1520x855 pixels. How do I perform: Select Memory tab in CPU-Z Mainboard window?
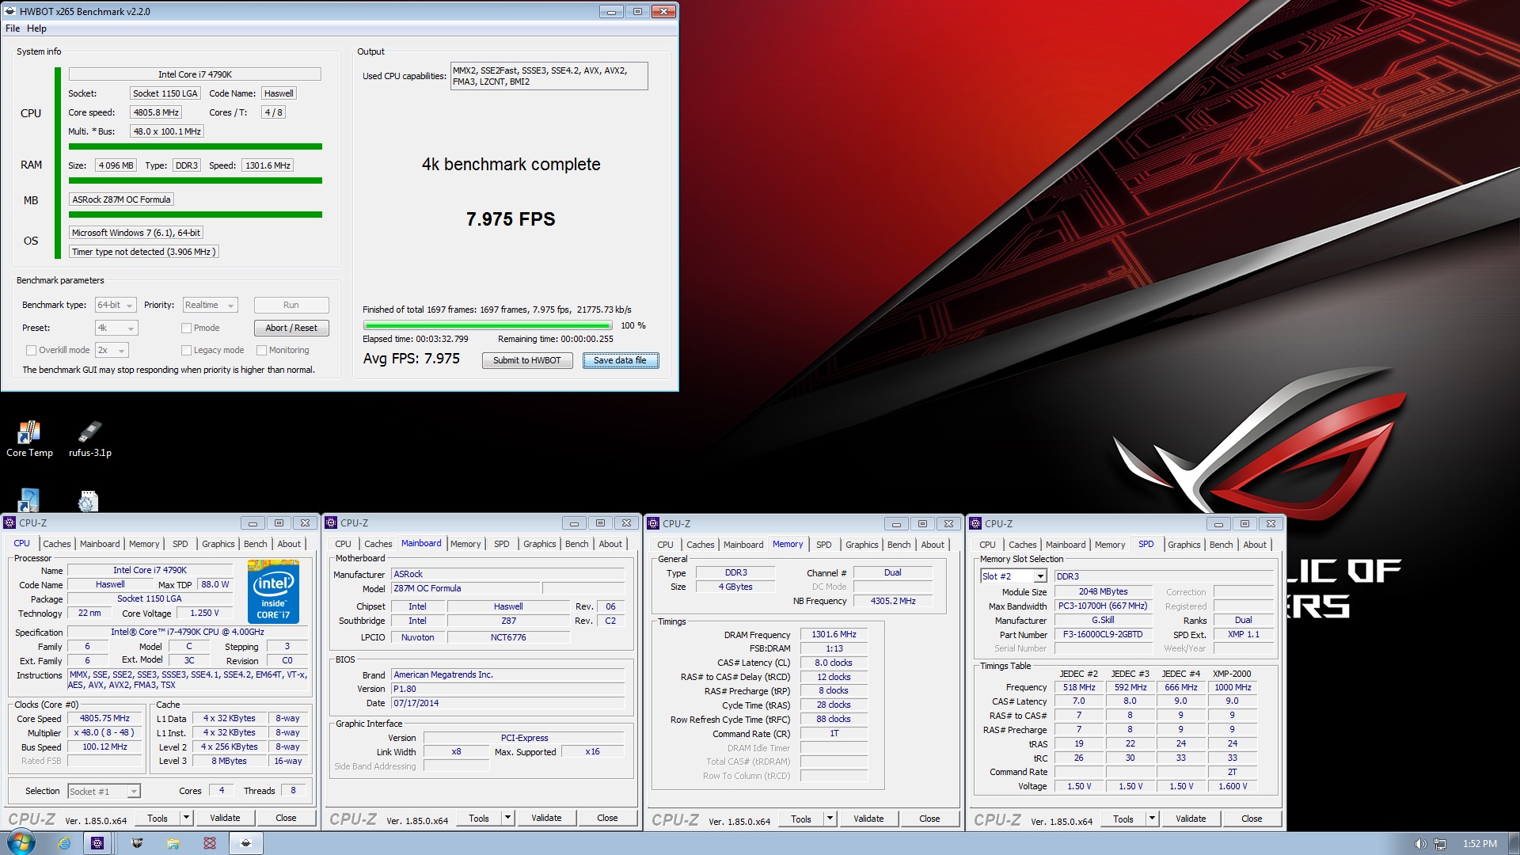[x=465, y=544]
